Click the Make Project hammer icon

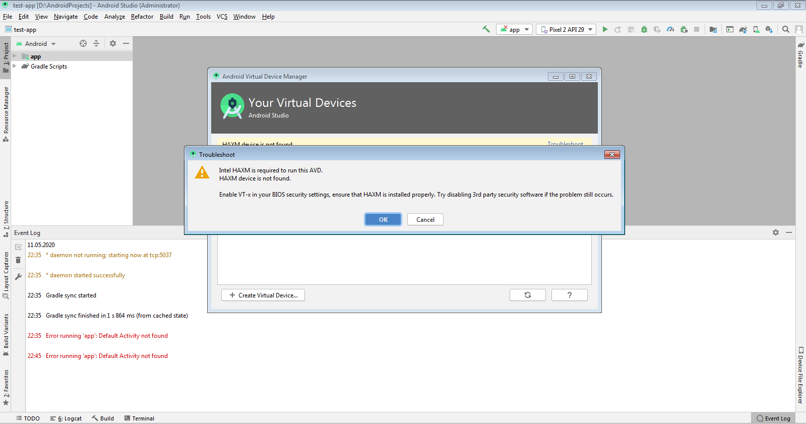click(486, 29)
